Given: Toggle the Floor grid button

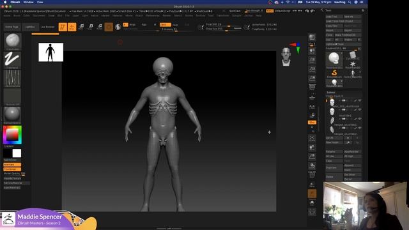Looking at the screenshot, I should tap(312, 97).
